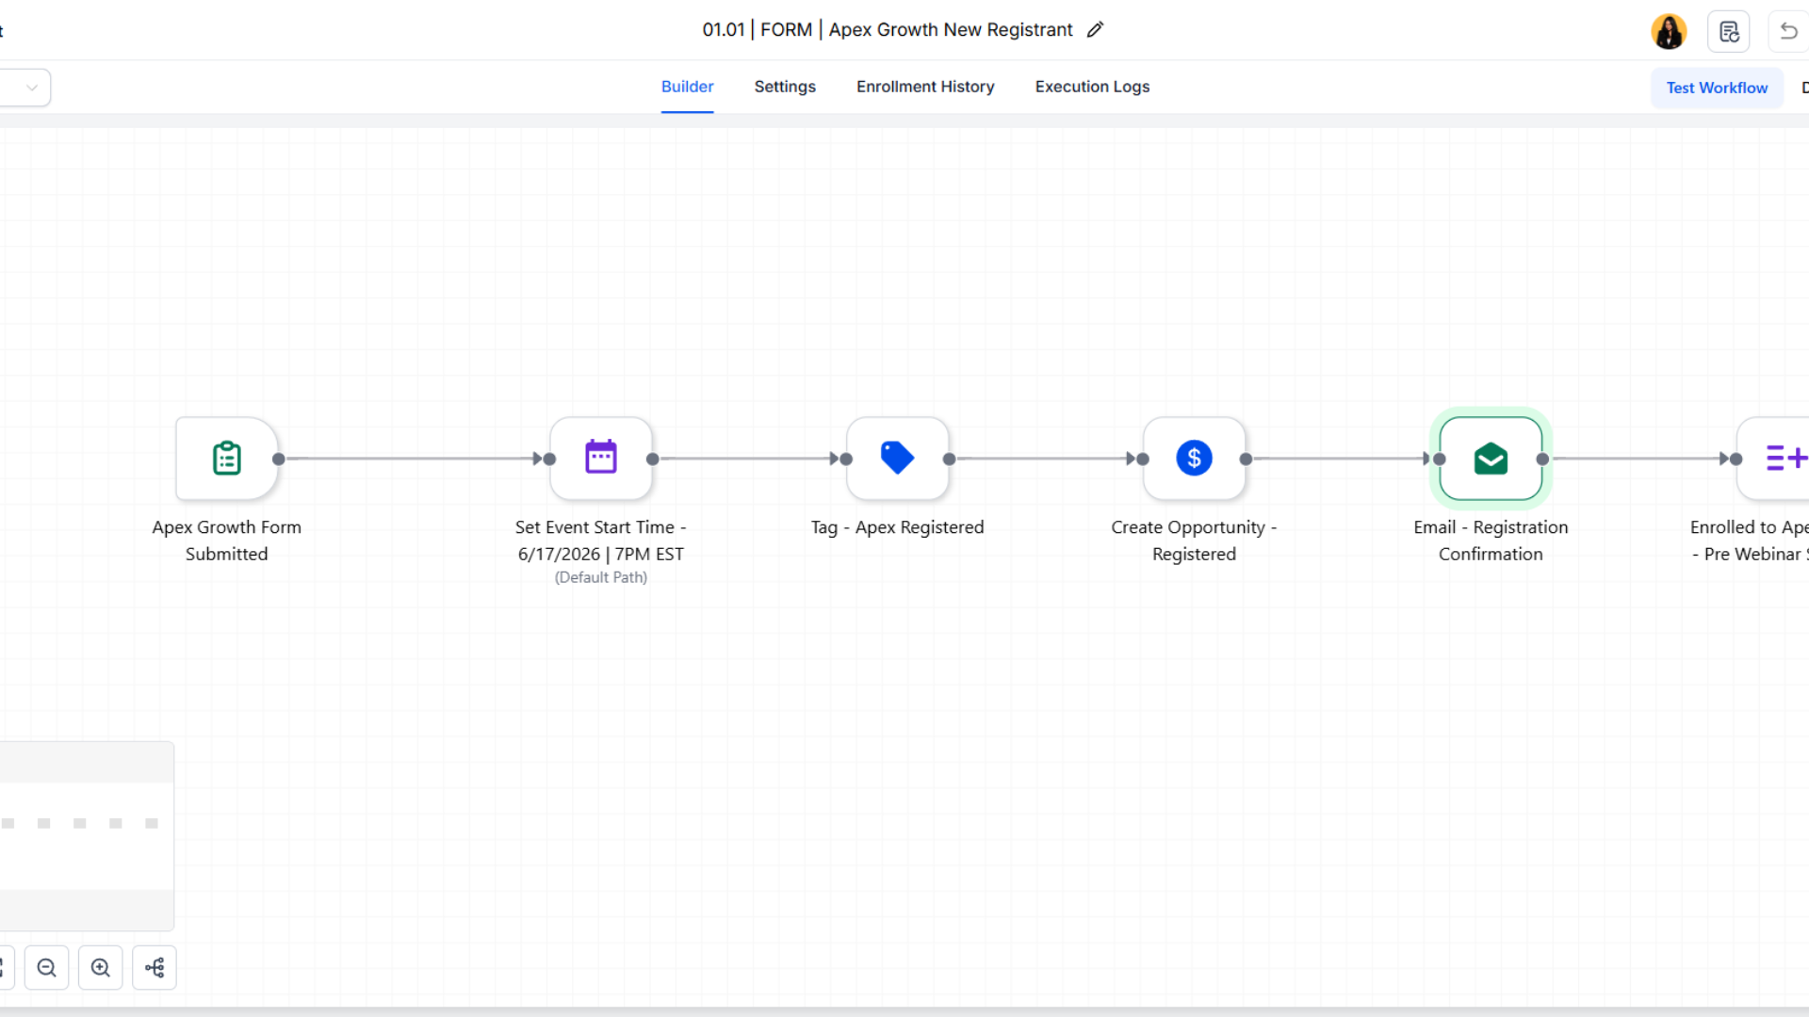Open the Enrolled to Apex workflow node

pos(1774,459)
